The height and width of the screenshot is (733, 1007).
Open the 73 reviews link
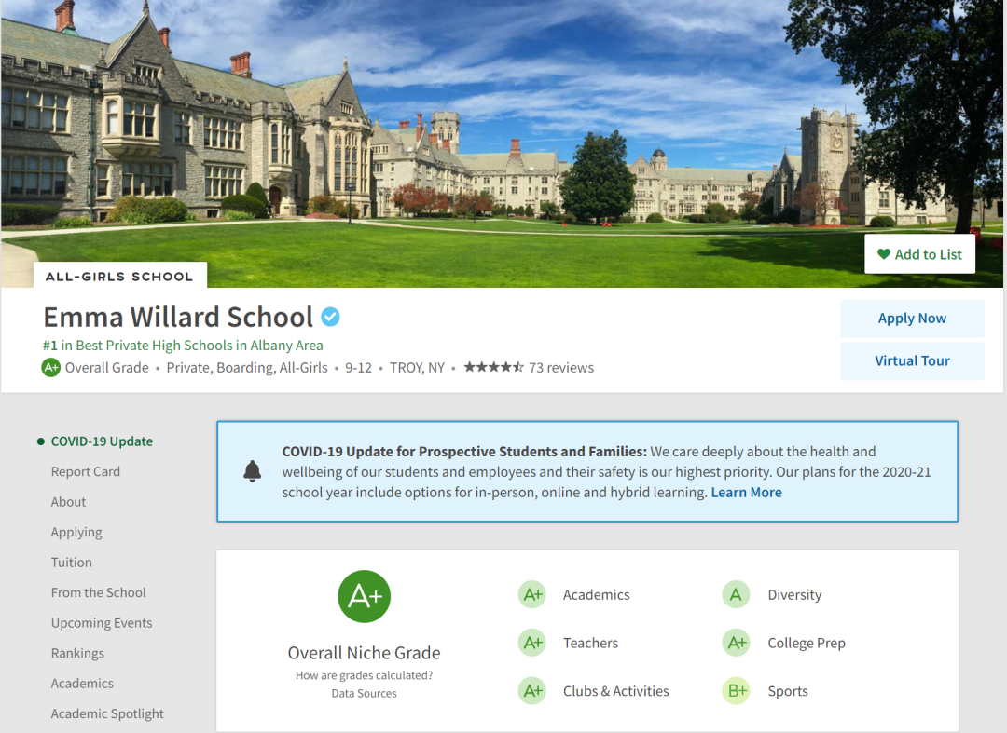pos(561,368)
